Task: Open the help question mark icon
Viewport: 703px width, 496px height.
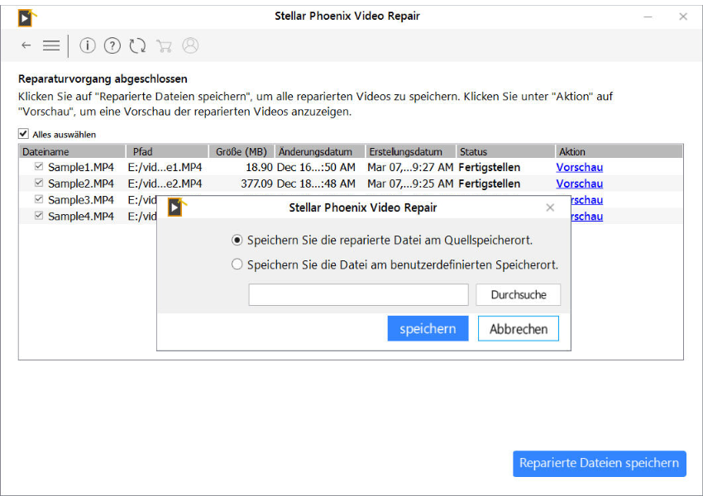Action: pyautogui.click(x=112, y=45)
